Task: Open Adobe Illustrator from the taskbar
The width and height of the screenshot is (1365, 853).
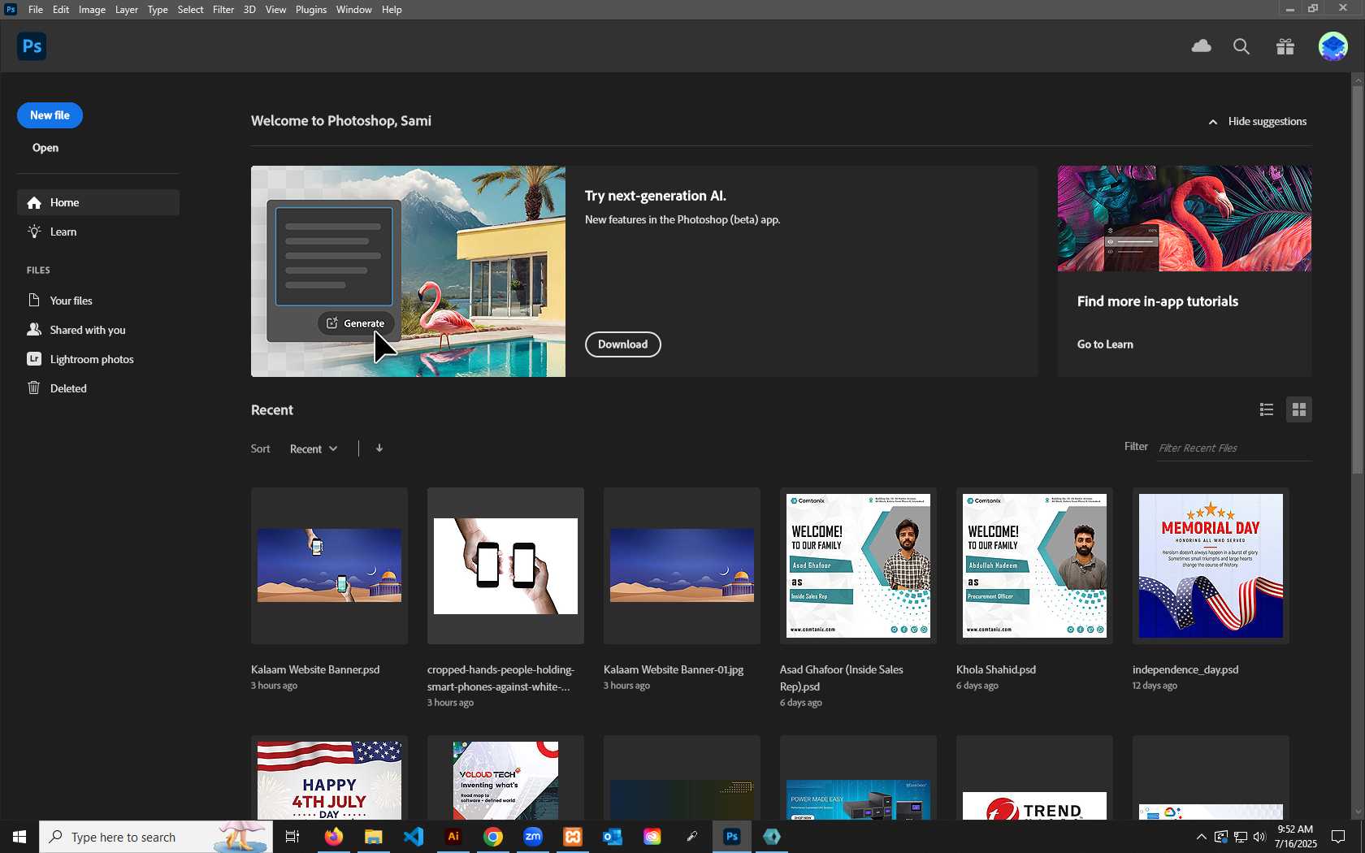Action: coord(453,837)
